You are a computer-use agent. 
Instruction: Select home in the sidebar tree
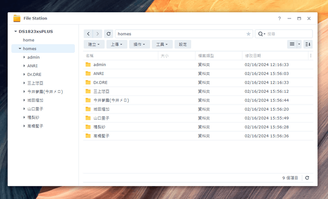[29, 40]
